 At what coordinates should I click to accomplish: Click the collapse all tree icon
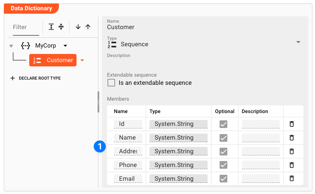tap(61, 27)
